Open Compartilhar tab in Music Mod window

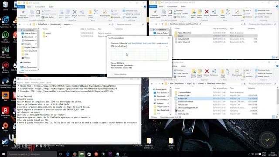point(172,7)
